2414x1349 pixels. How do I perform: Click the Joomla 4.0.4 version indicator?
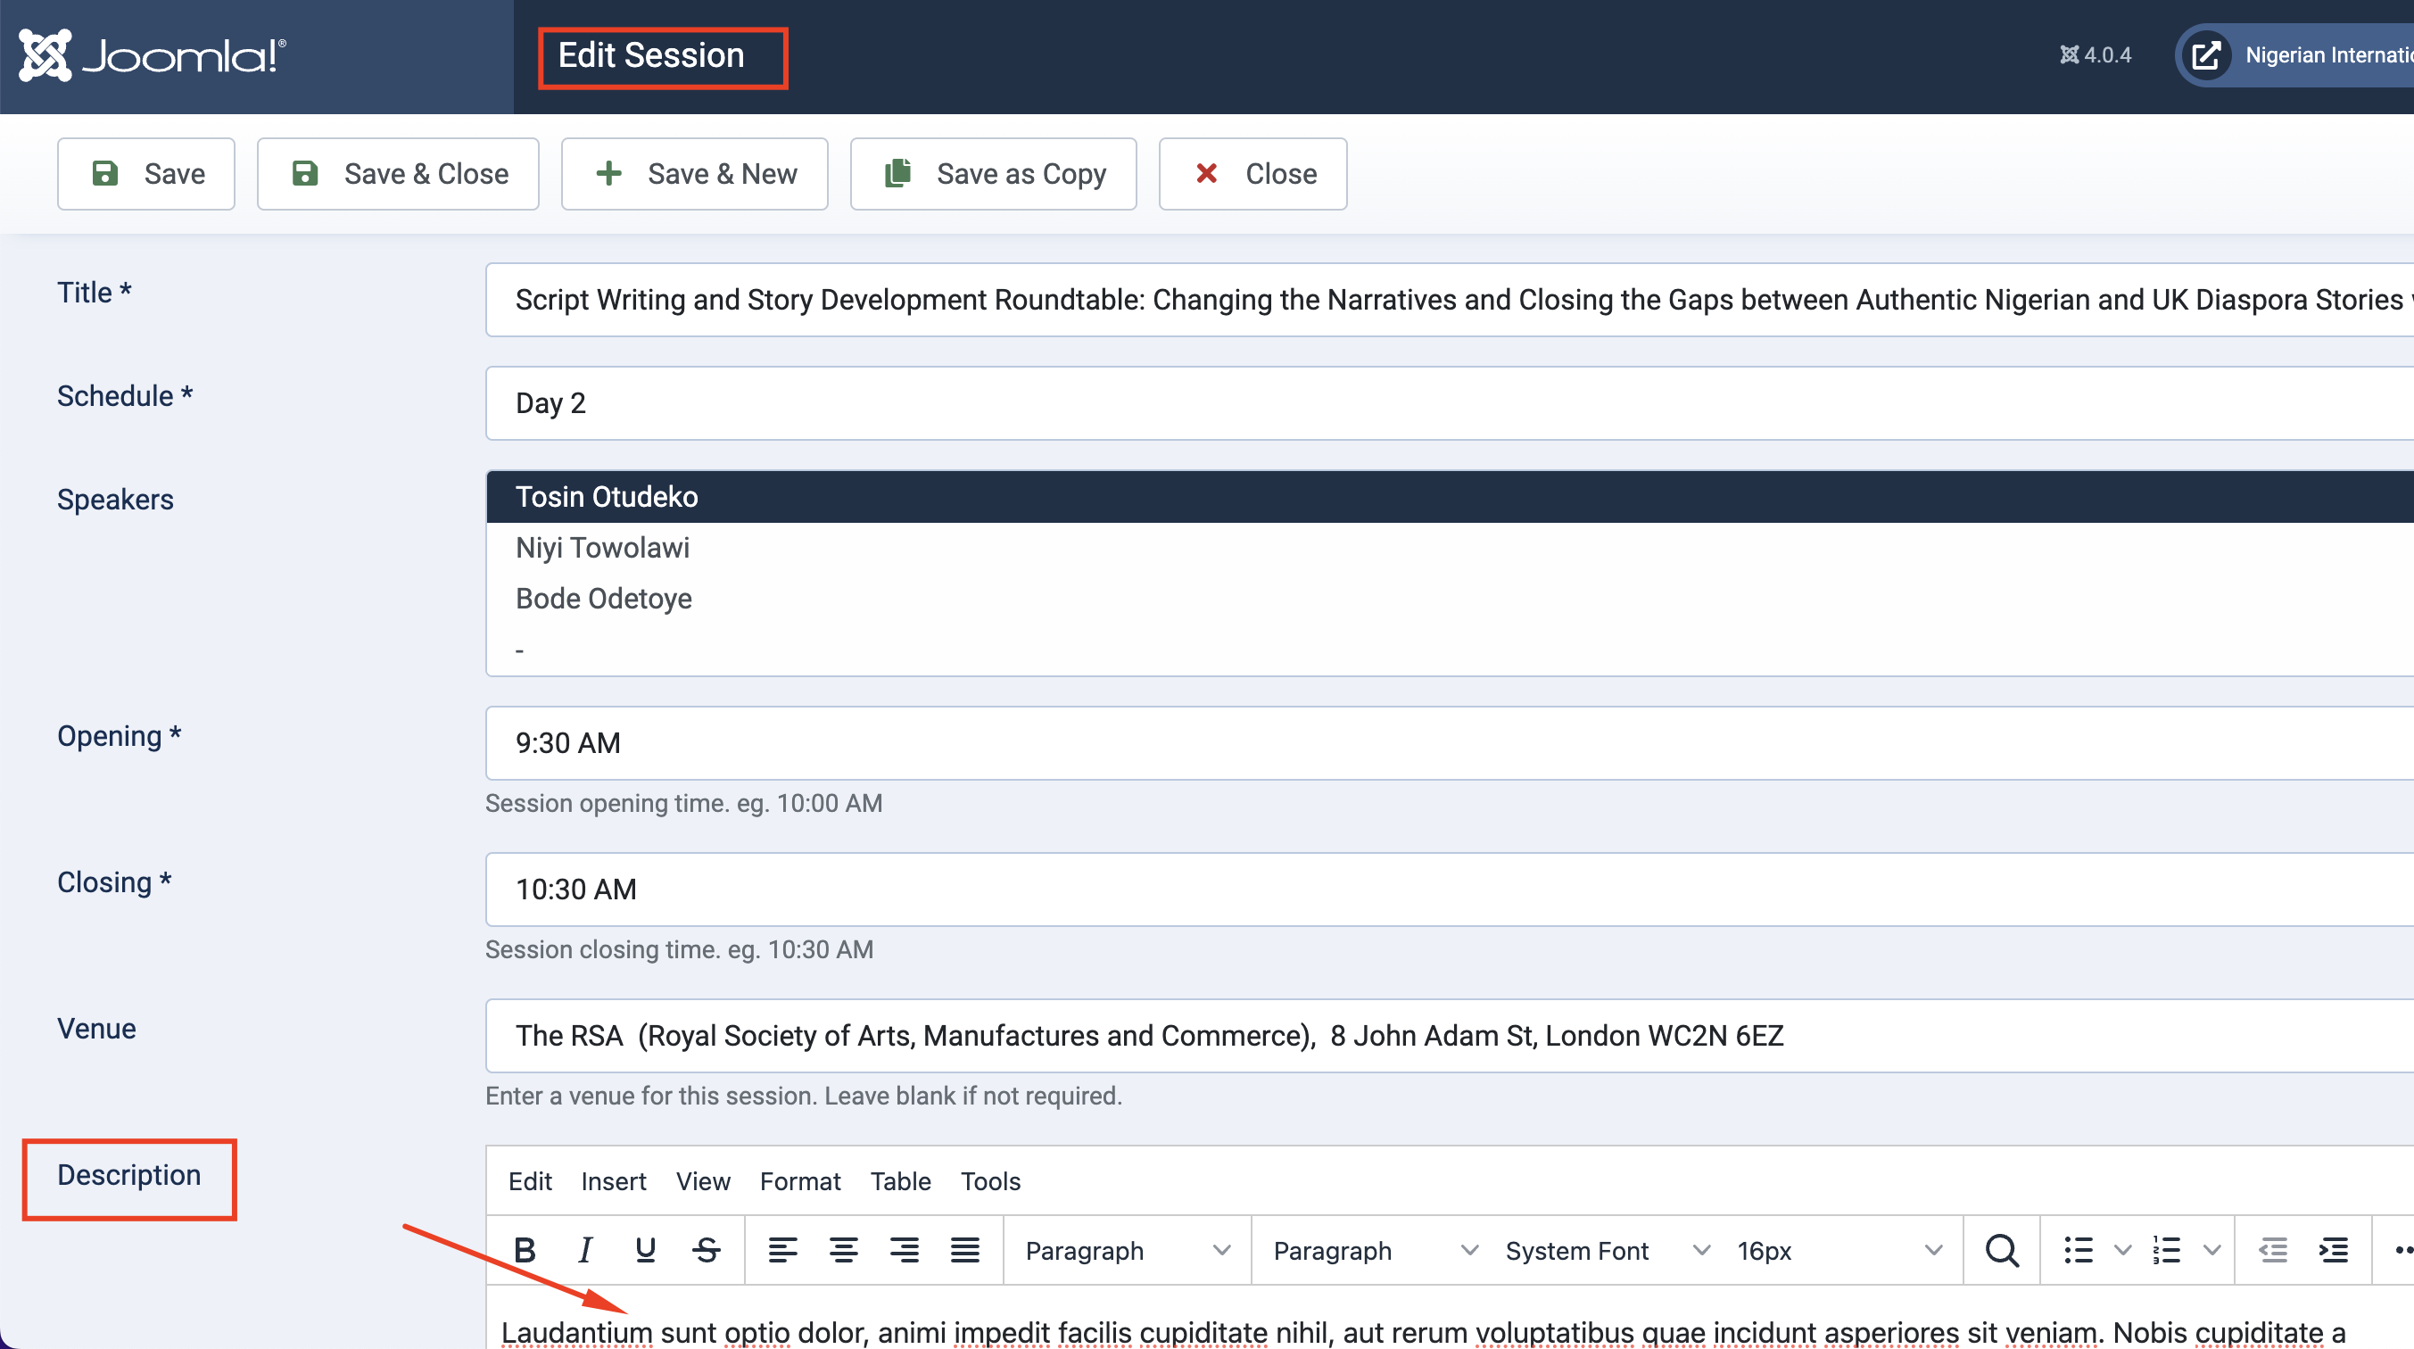pos(2096,55)
